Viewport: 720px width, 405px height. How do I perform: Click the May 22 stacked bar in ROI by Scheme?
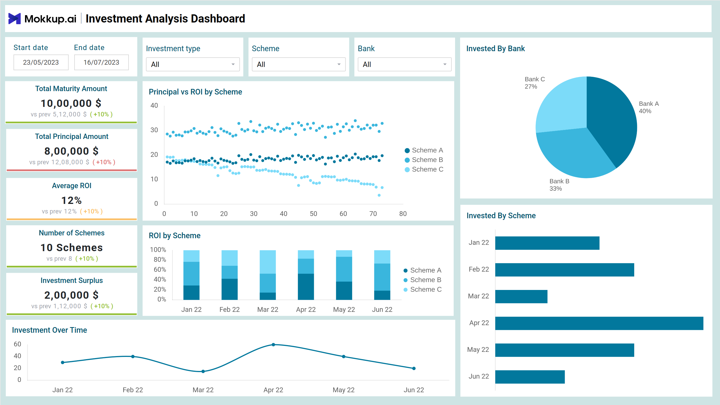click(344, 275)
